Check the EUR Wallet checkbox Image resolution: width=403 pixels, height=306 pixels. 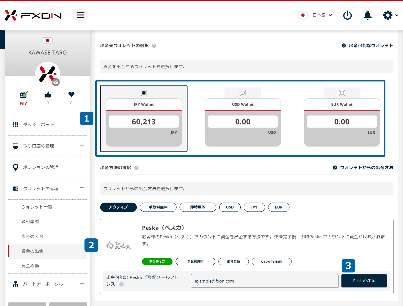click(x=342, y=93)
